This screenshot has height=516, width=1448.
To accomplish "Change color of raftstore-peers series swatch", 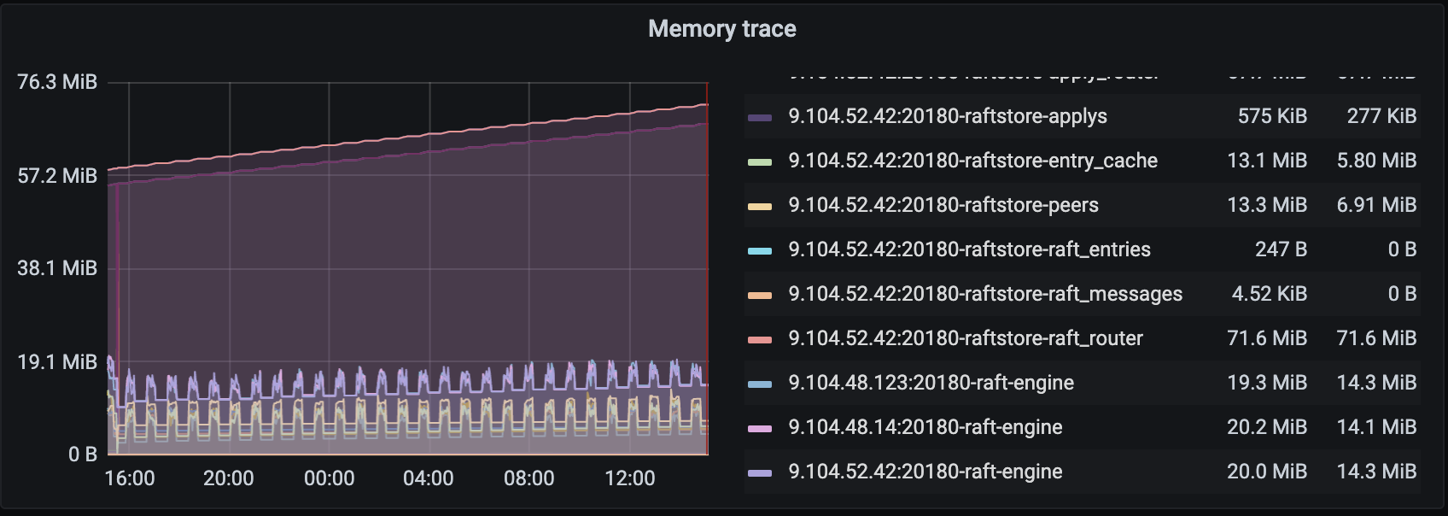I will (x=760, y=206).
